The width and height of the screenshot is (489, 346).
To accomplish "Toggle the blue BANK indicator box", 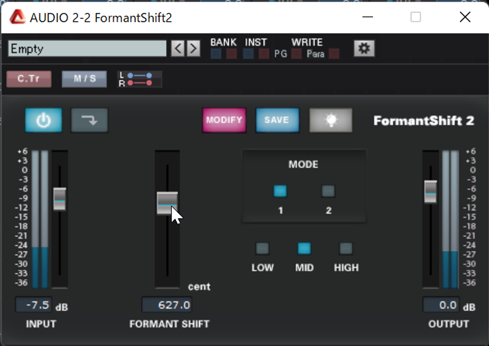I will [216, 54].
